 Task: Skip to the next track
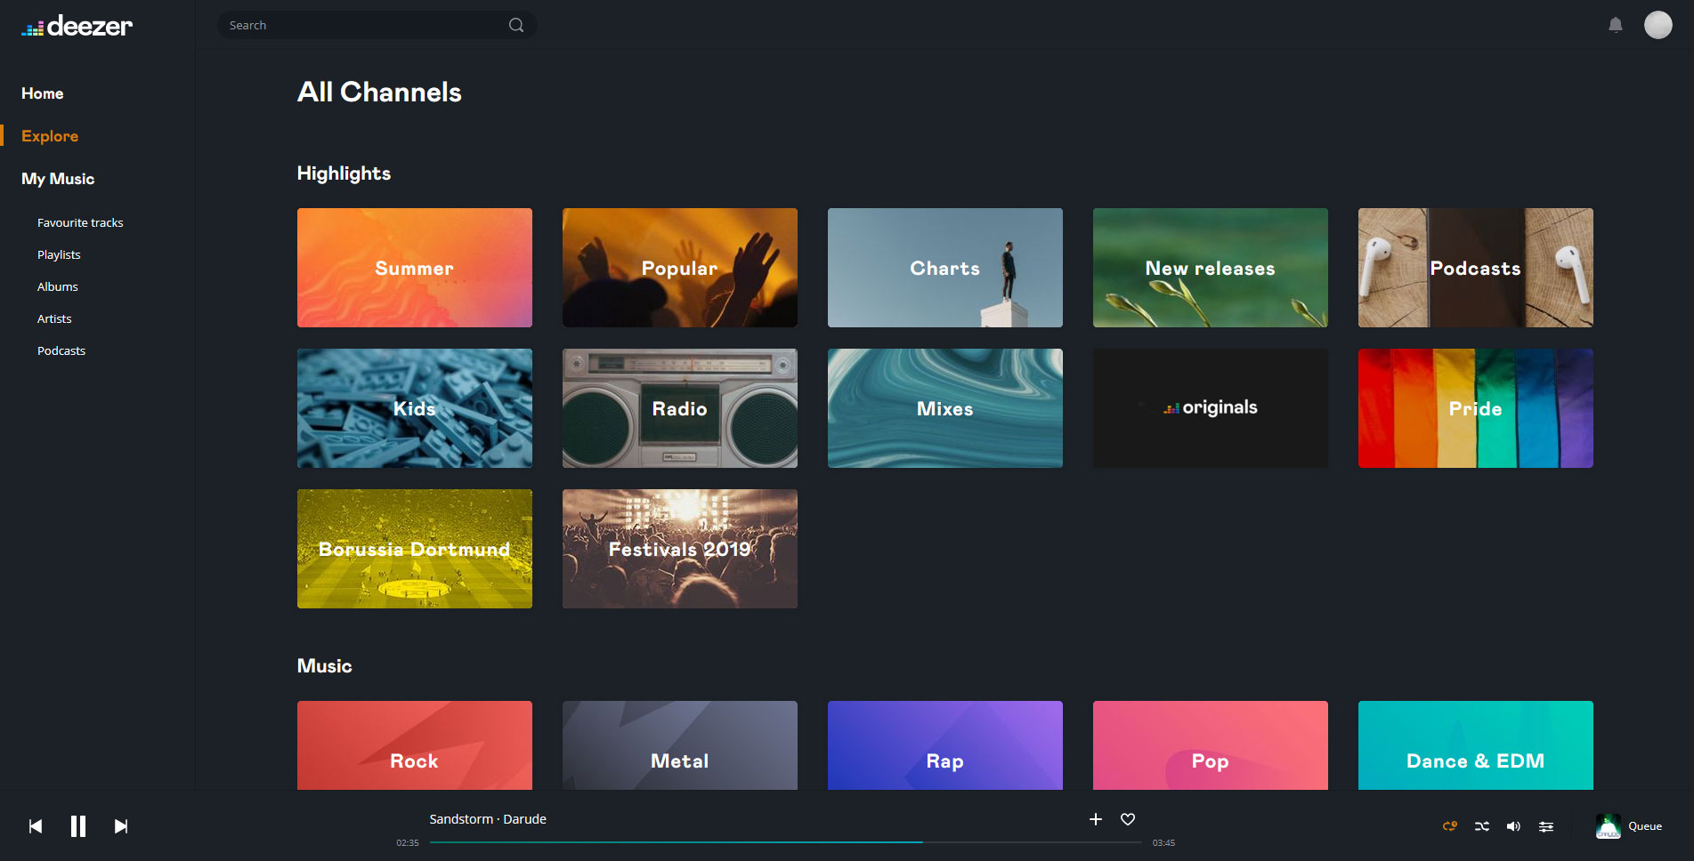(x=120, y=826)
